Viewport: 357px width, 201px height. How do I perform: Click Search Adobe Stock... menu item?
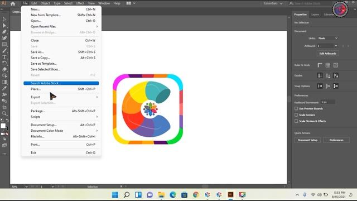pyautogui.click(x=61, y=83)
